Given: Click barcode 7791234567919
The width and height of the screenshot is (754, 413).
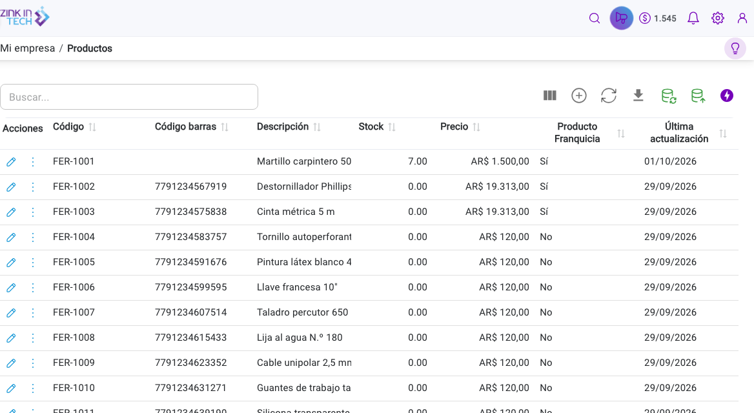Looking at the screenshot, I should pyautogui.click(x=190, y=186).
